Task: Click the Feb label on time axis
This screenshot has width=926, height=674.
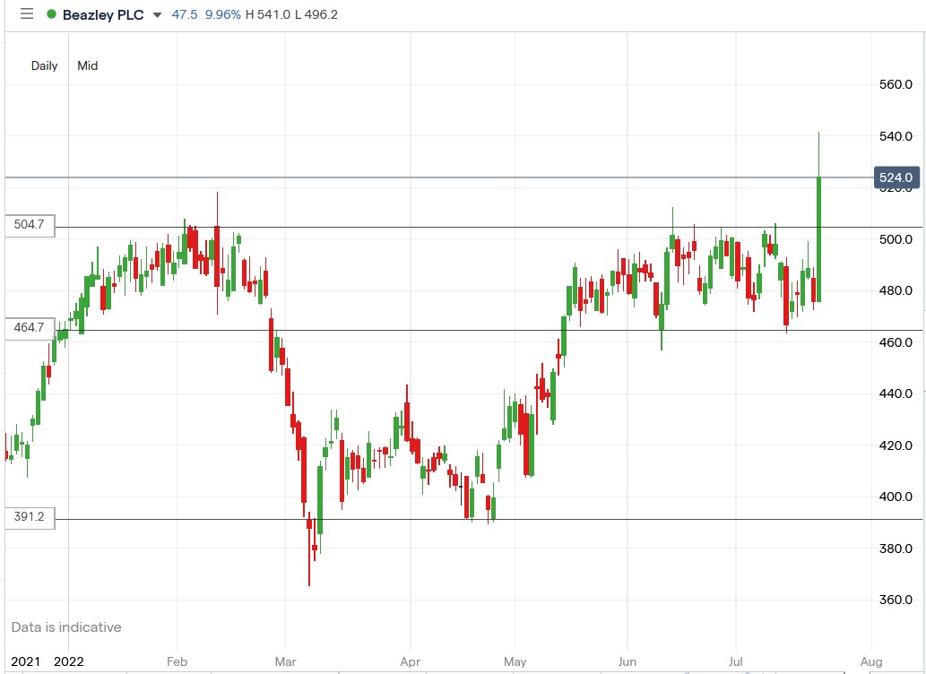Action: 177,661
